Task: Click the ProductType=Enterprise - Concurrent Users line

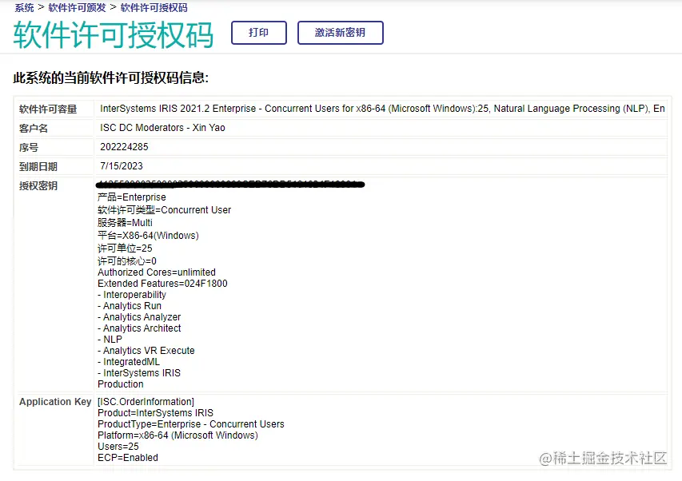Action: point(191,424)
